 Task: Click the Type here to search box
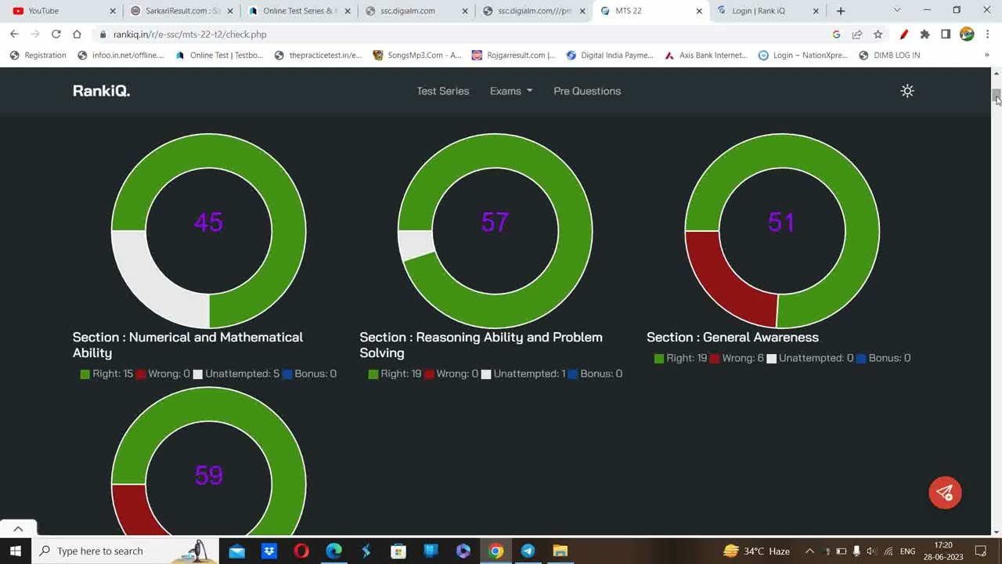click(x=125, y=551)
